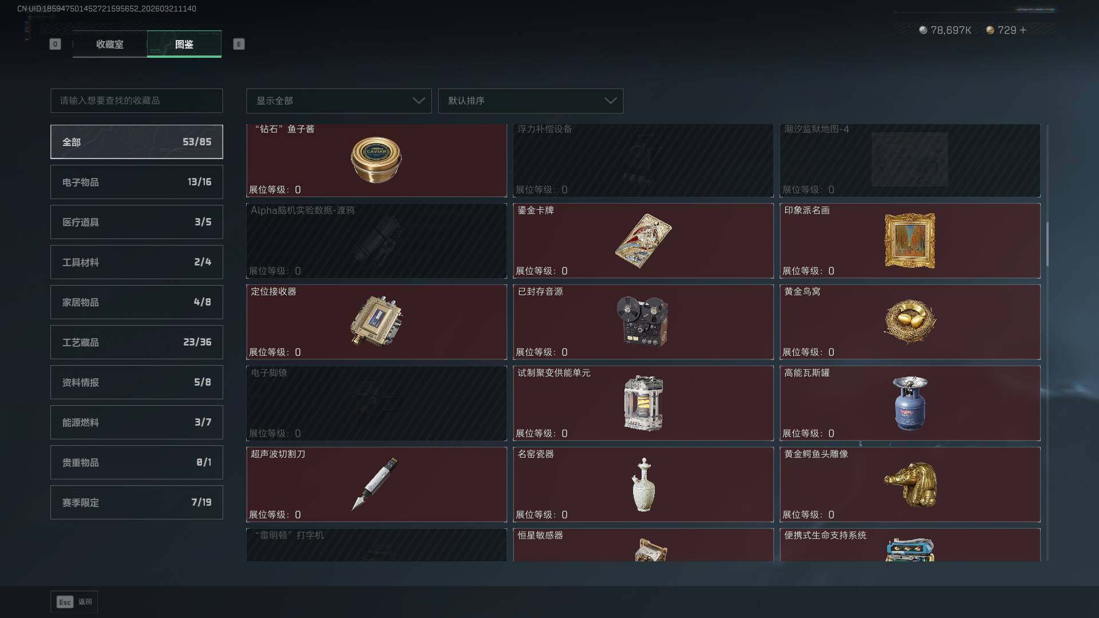The height and width of the screenshot is (618, 1099).
Task: Expand the 显示全部 filter dropdown
Action: (339, 101)
